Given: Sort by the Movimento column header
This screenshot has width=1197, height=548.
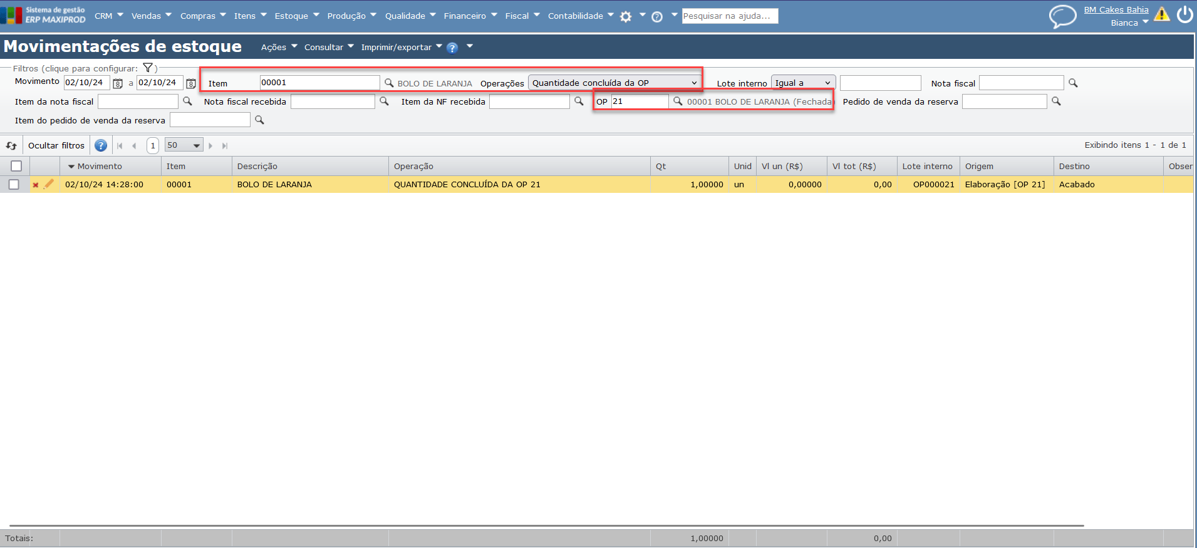Looking at the screenshot, I should pos(110,166).
